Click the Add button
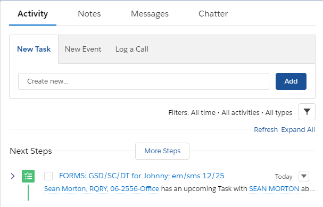 [291, 81]
